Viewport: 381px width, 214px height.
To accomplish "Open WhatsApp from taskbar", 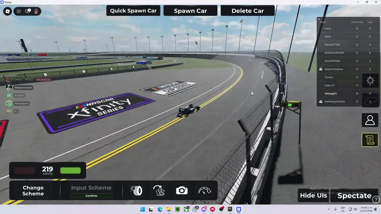I will pyautogui.click(x=195, y=209).
